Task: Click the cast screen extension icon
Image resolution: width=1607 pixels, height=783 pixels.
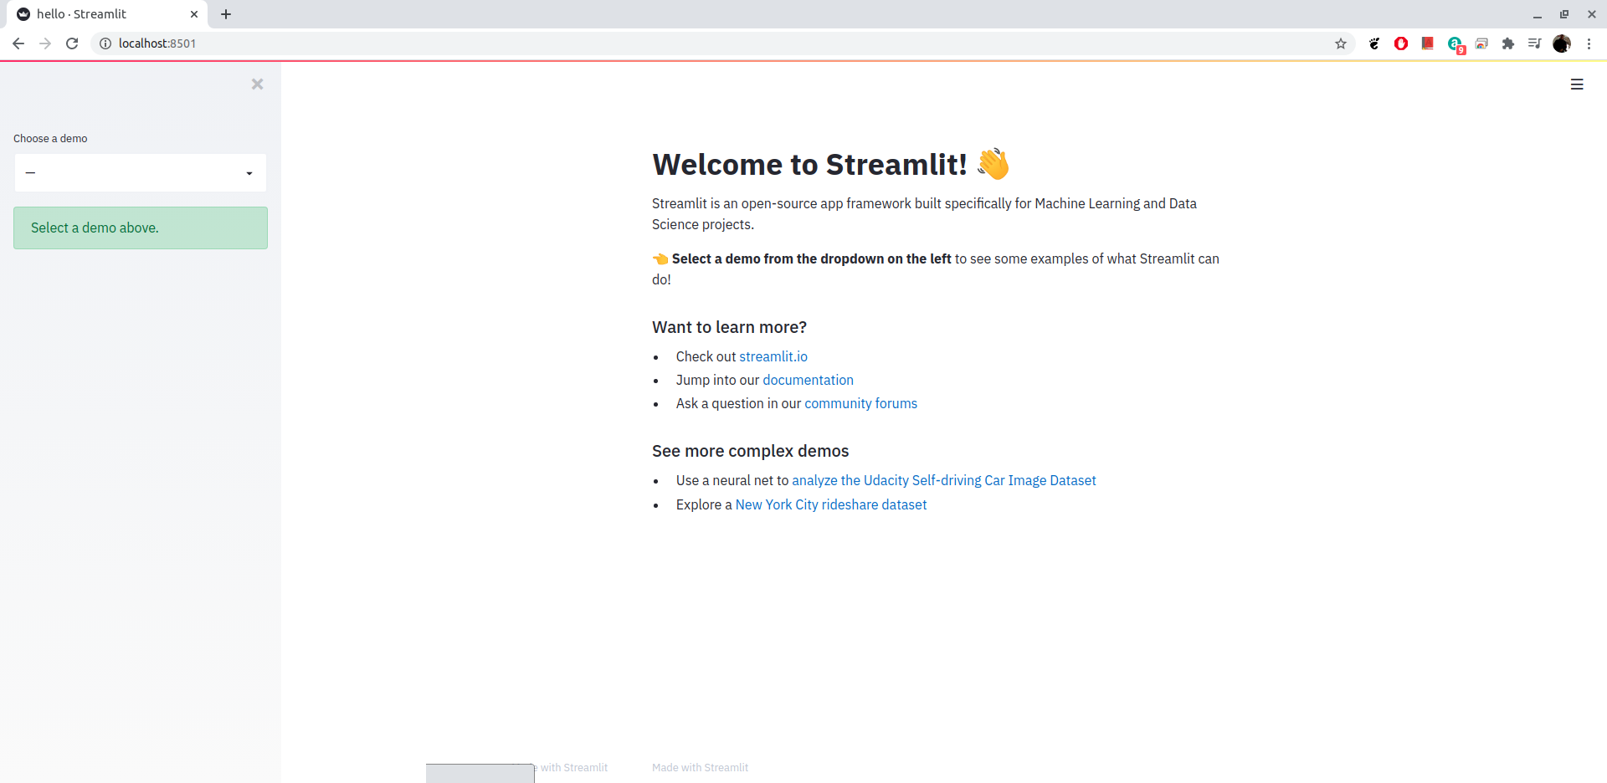Action: pos(1481,43)
